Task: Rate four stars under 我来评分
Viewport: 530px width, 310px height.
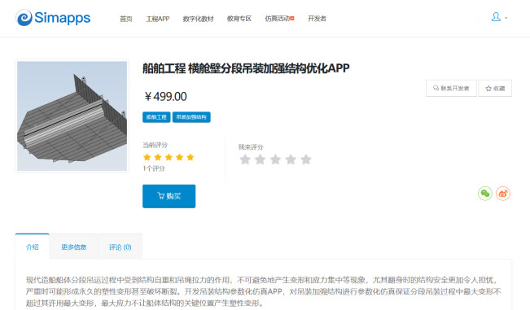Action: [291, 159]
